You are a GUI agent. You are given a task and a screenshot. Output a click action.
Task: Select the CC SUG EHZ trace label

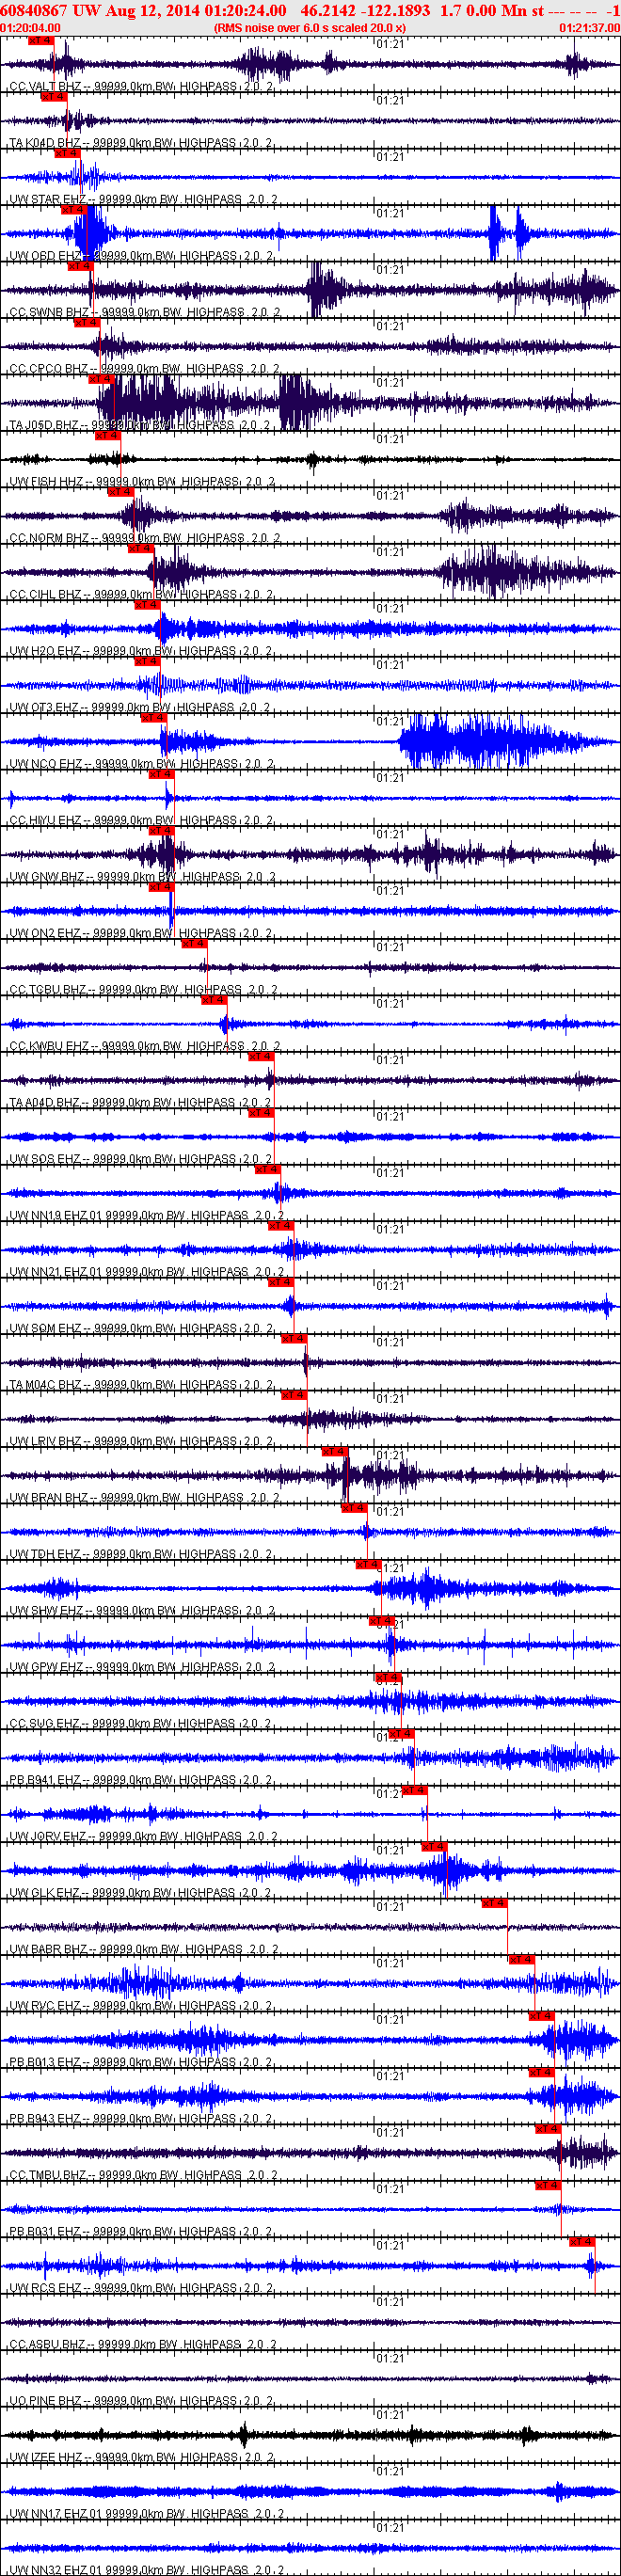[141, 1725]
